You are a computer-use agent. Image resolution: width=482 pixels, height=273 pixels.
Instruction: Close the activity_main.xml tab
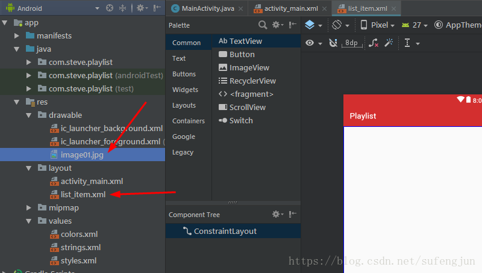[324, 9]
